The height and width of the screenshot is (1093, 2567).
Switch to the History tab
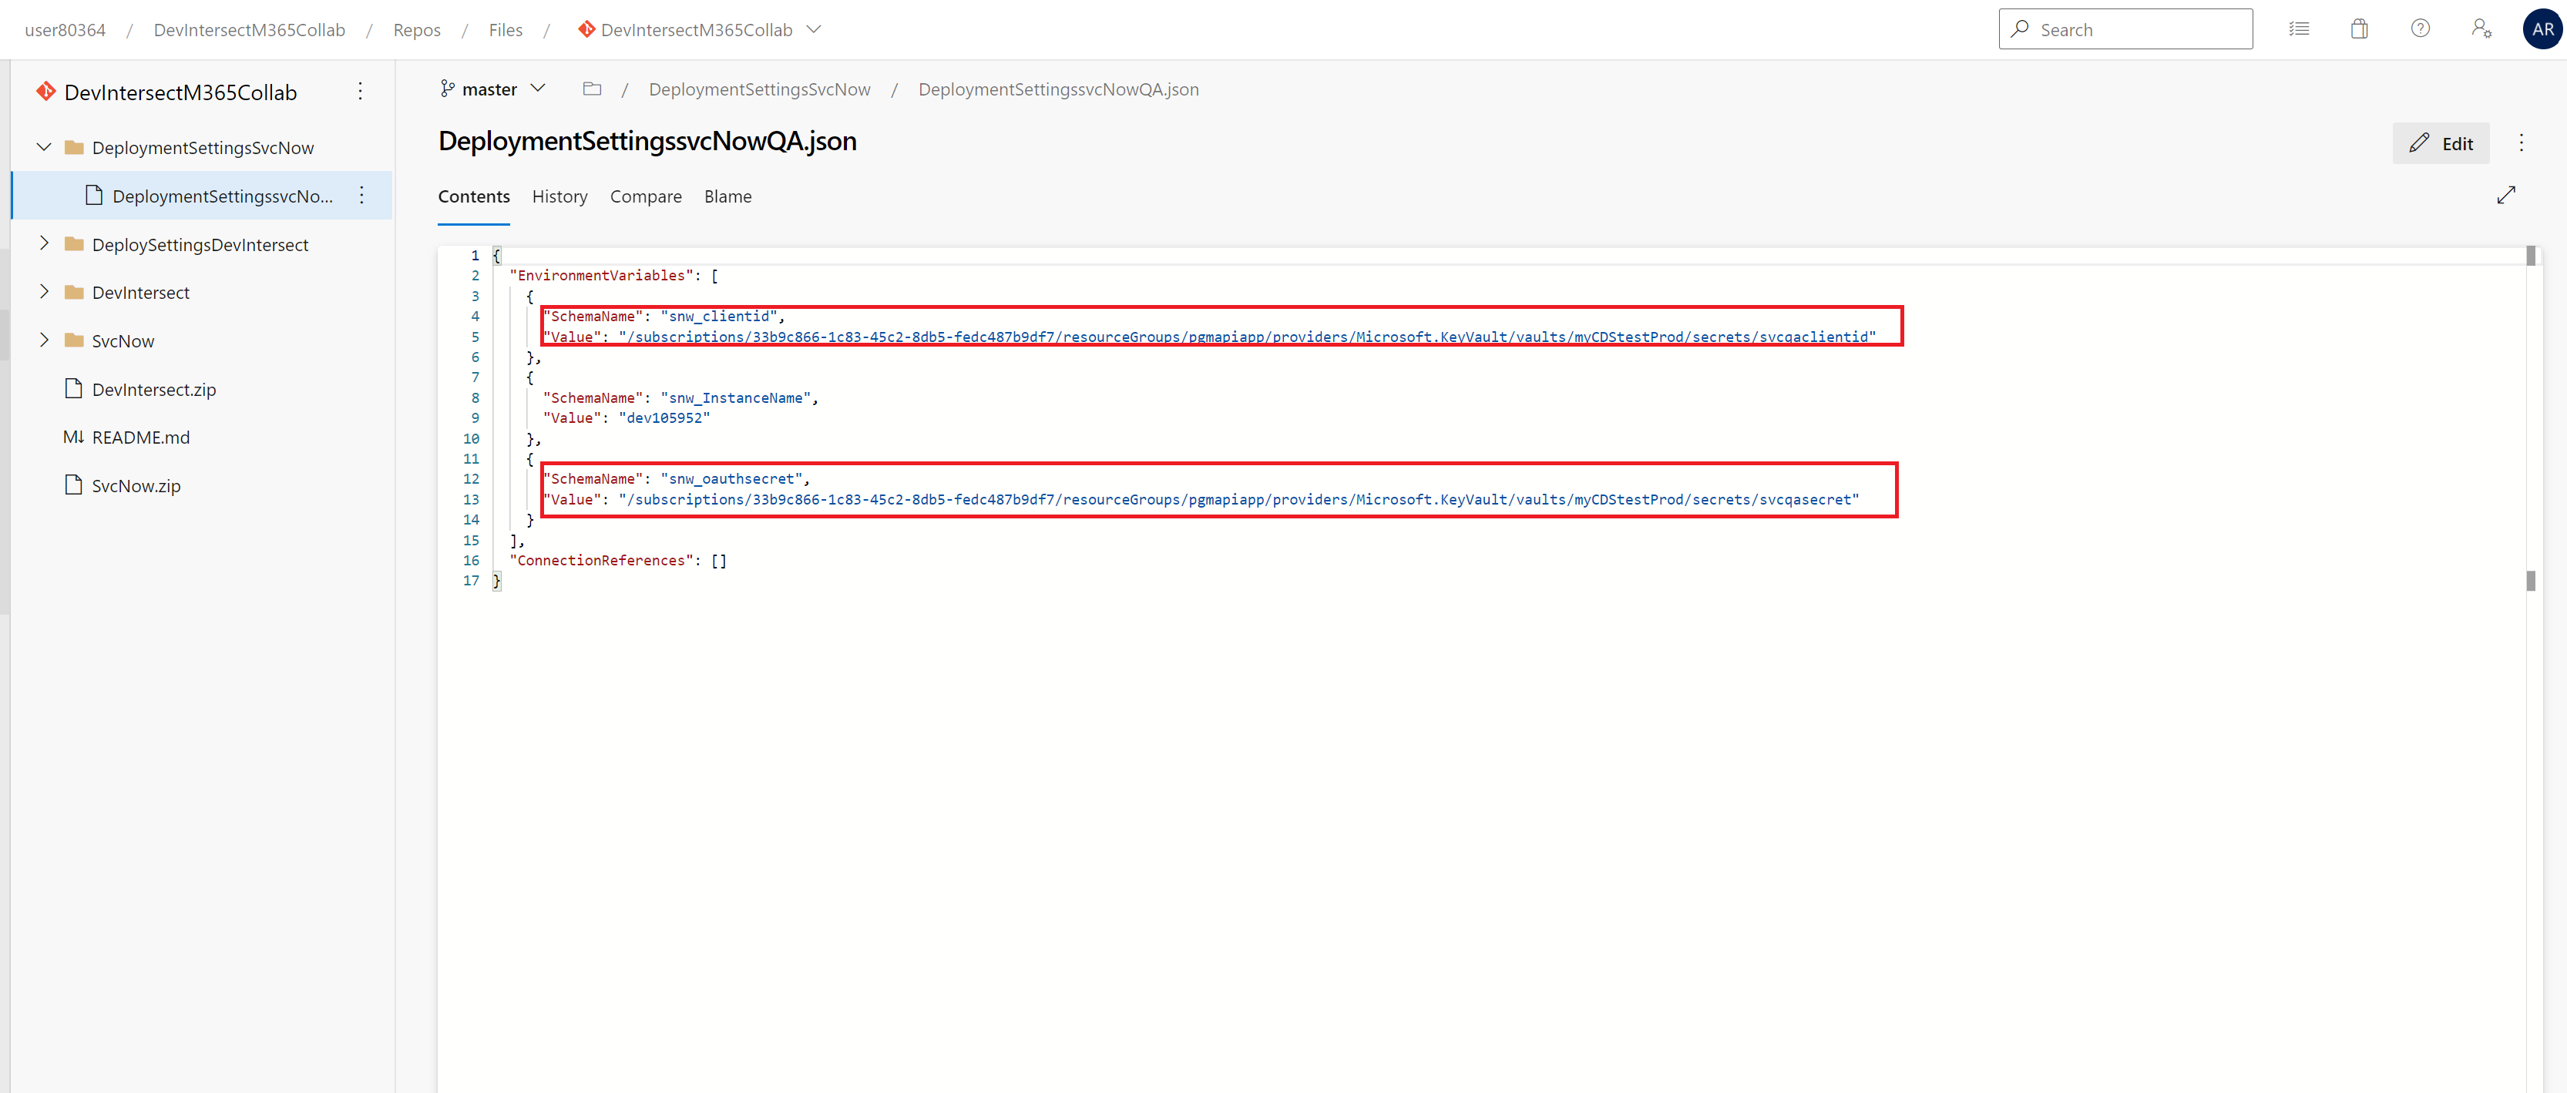pos(559,196)
